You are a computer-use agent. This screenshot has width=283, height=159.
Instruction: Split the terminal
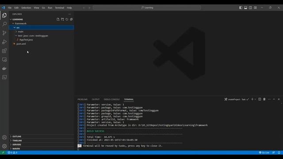pos(260,99)
